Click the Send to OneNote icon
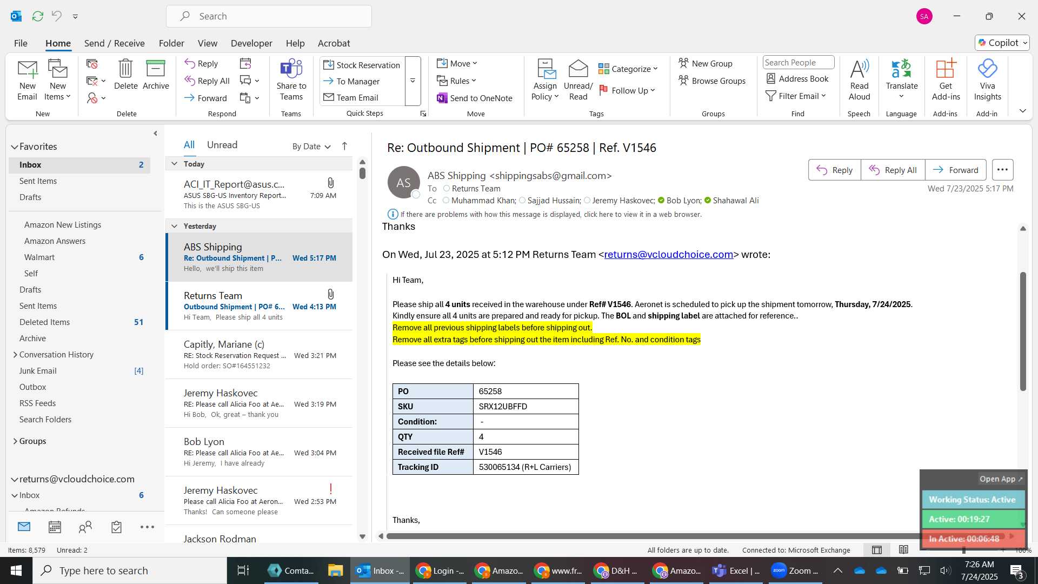1038x584 pixels. click(x=442, y=98)
